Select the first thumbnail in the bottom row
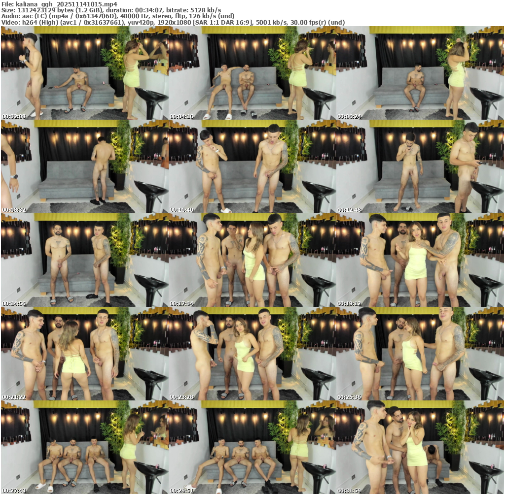The width and height of the screenshot is (505, 494). click(x=84, y=447)
